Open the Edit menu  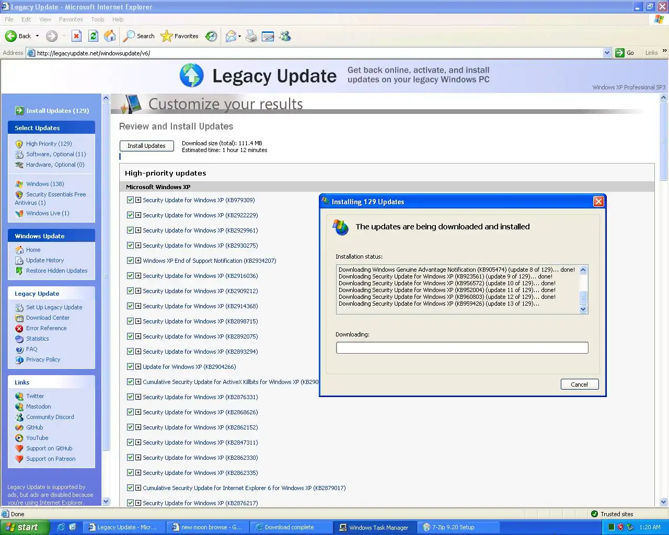[x=26, y=19]
